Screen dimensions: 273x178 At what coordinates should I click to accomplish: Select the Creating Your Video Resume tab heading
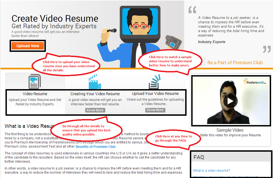pos(95,94)
